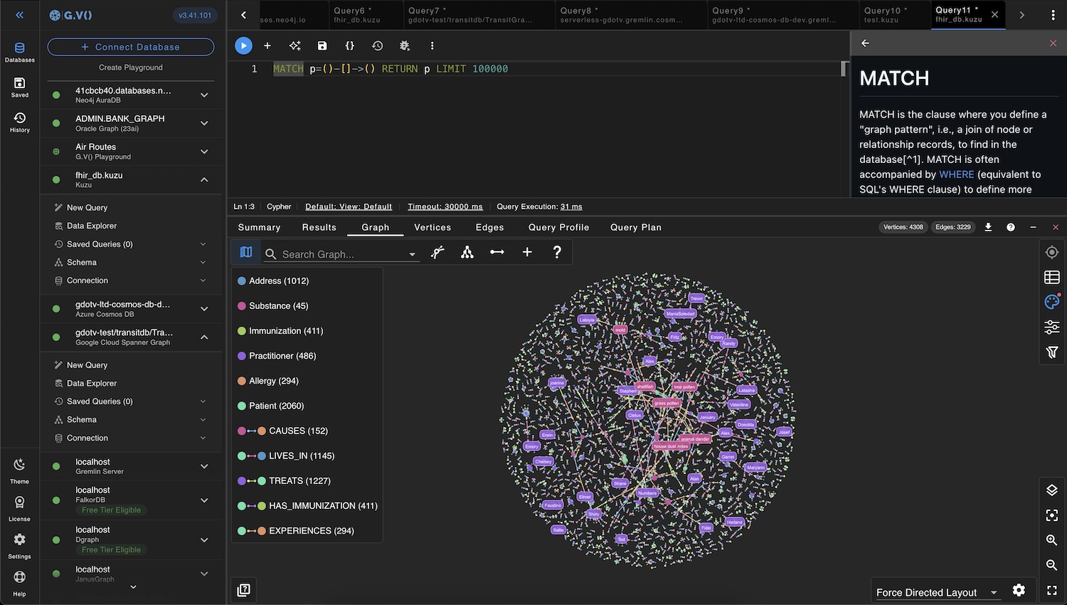
Task: Click the WHERE link in the MATCH documentation
Action: pyautogui.click(x=956, y=174)
